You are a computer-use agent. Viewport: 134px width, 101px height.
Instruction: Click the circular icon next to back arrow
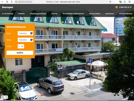point(7,2)
